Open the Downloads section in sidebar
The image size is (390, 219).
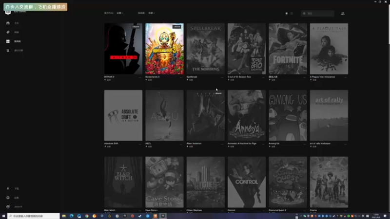(x=13, y=188)
